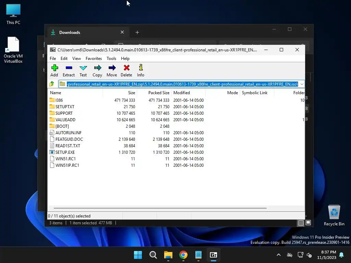Launch Chrome from the taskbar
351x263 pixels.
pos(183,255)
